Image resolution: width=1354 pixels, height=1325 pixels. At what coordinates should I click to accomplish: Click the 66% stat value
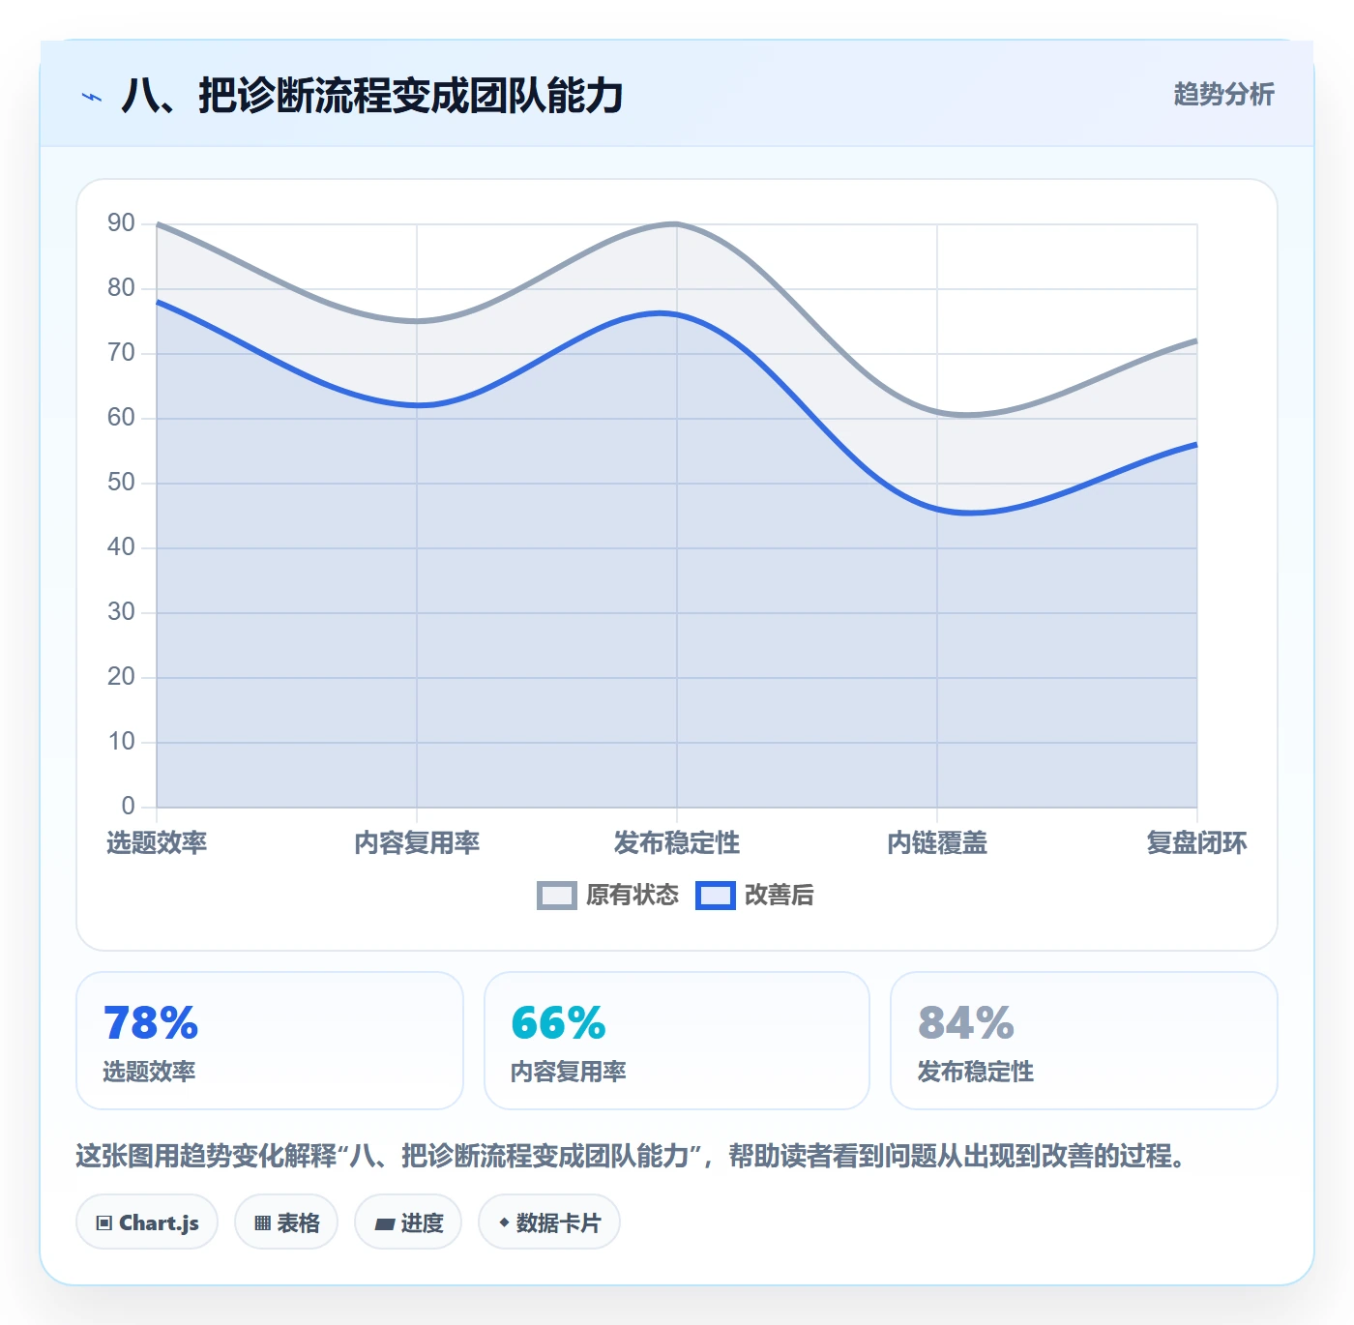(x=558, y=1023)
